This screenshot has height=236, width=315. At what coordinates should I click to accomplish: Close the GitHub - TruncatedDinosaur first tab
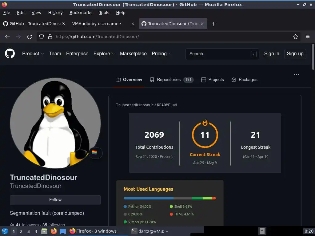(63, 24)
